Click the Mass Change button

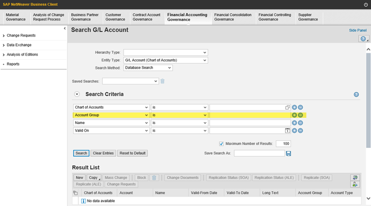(116, 177)
